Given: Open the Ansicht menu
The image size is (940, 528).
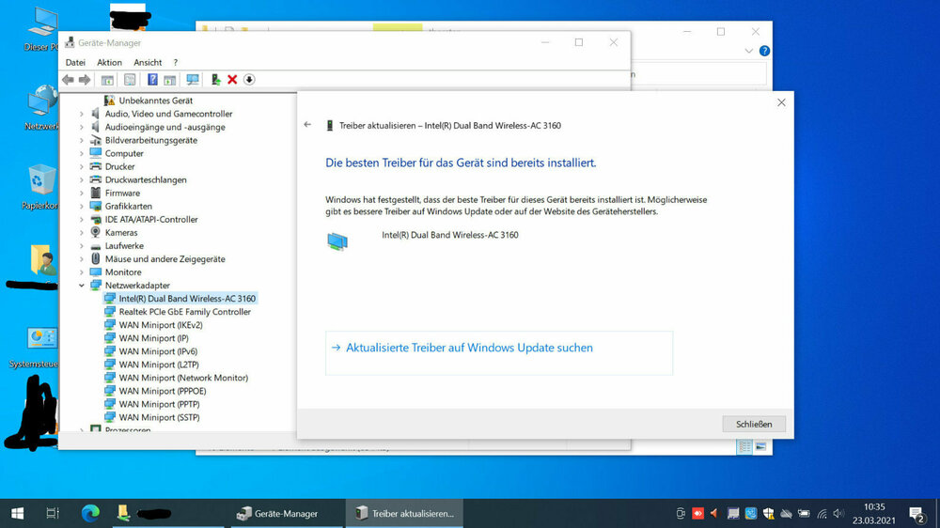Looking at the screenshot, I should tap(148, 62).
